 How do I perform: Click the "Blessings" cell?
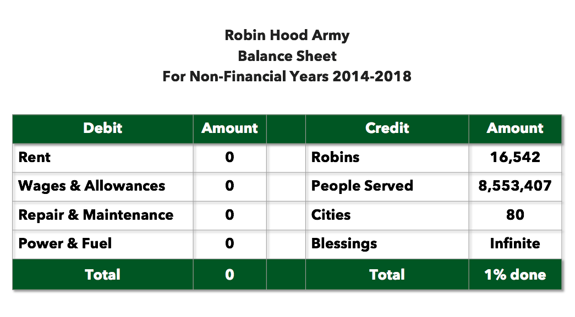[x=344, y=244]
